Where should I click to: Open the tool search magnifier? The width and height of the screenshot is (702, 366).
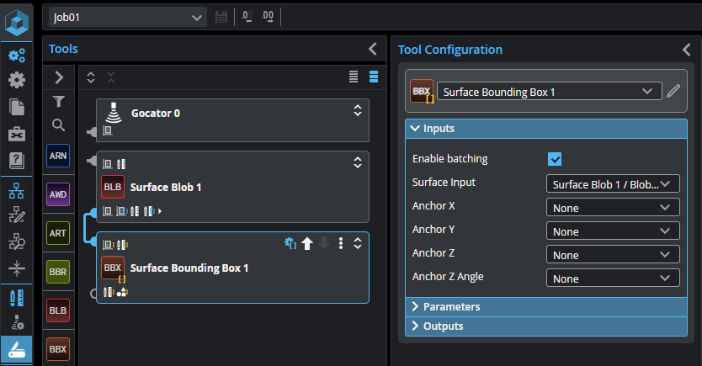[58, 125]
